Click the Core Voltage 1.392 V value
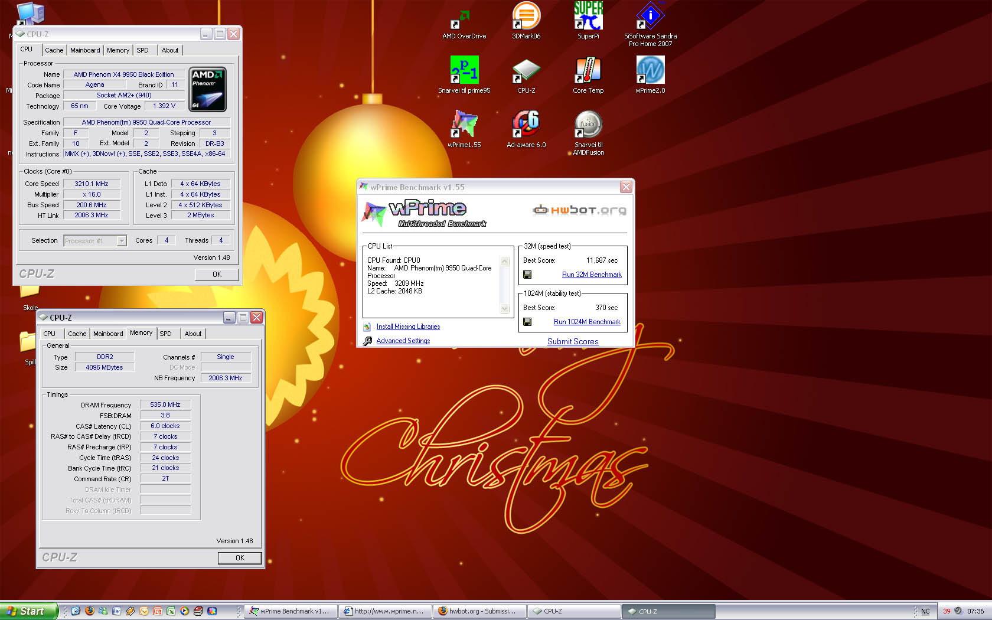The width and height of the screenshot is (992, 620). (x=164, y=106)
